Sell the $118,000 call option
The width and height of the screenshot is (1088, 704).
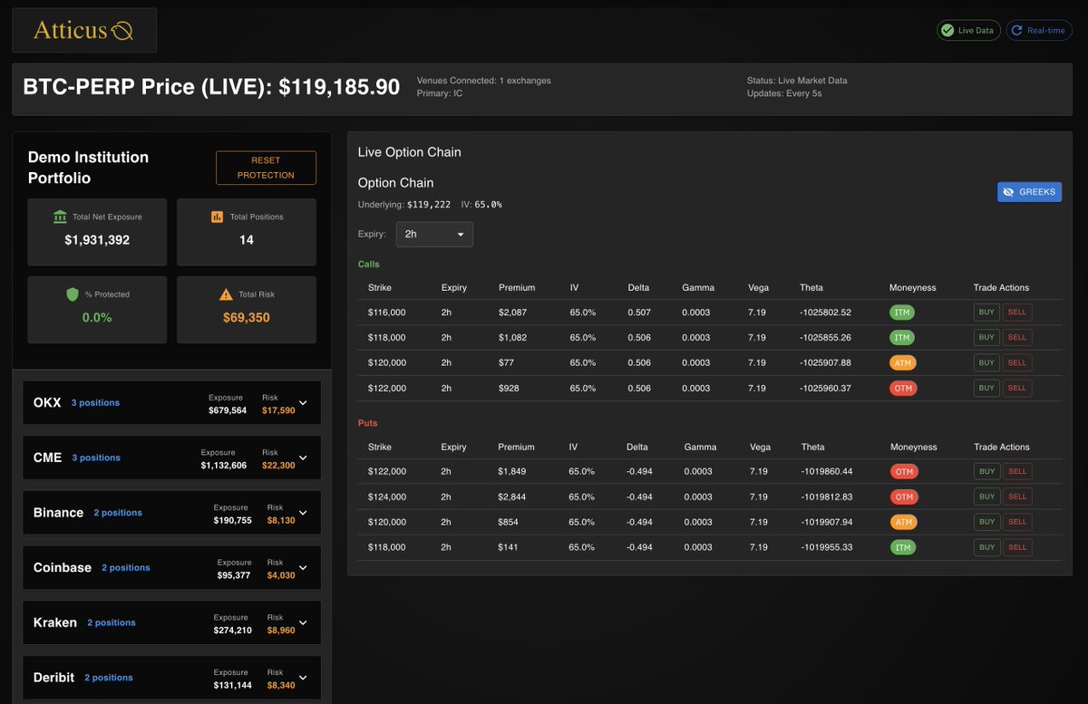[x=1017, y=337]
